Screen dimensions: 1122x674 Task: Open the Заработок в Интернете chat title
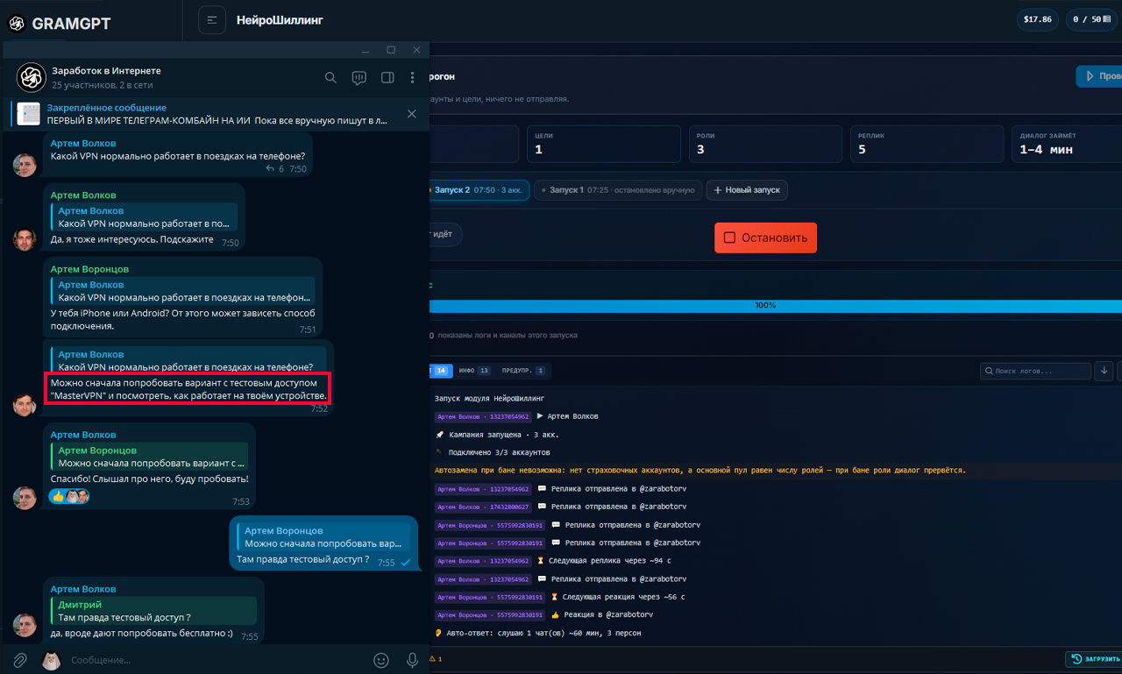106,70
